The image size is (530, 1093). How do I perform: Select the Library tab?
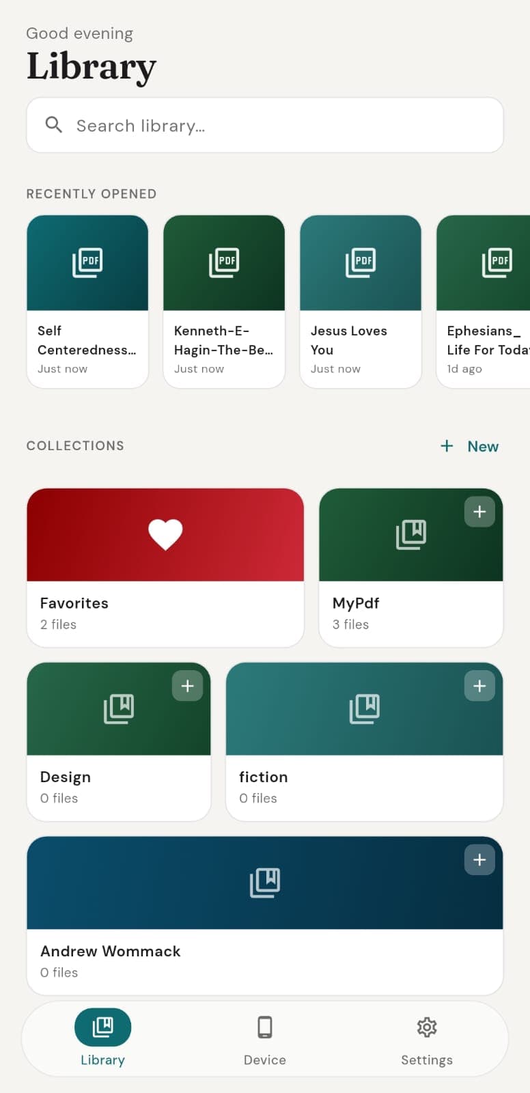(x=102, y=1040)
